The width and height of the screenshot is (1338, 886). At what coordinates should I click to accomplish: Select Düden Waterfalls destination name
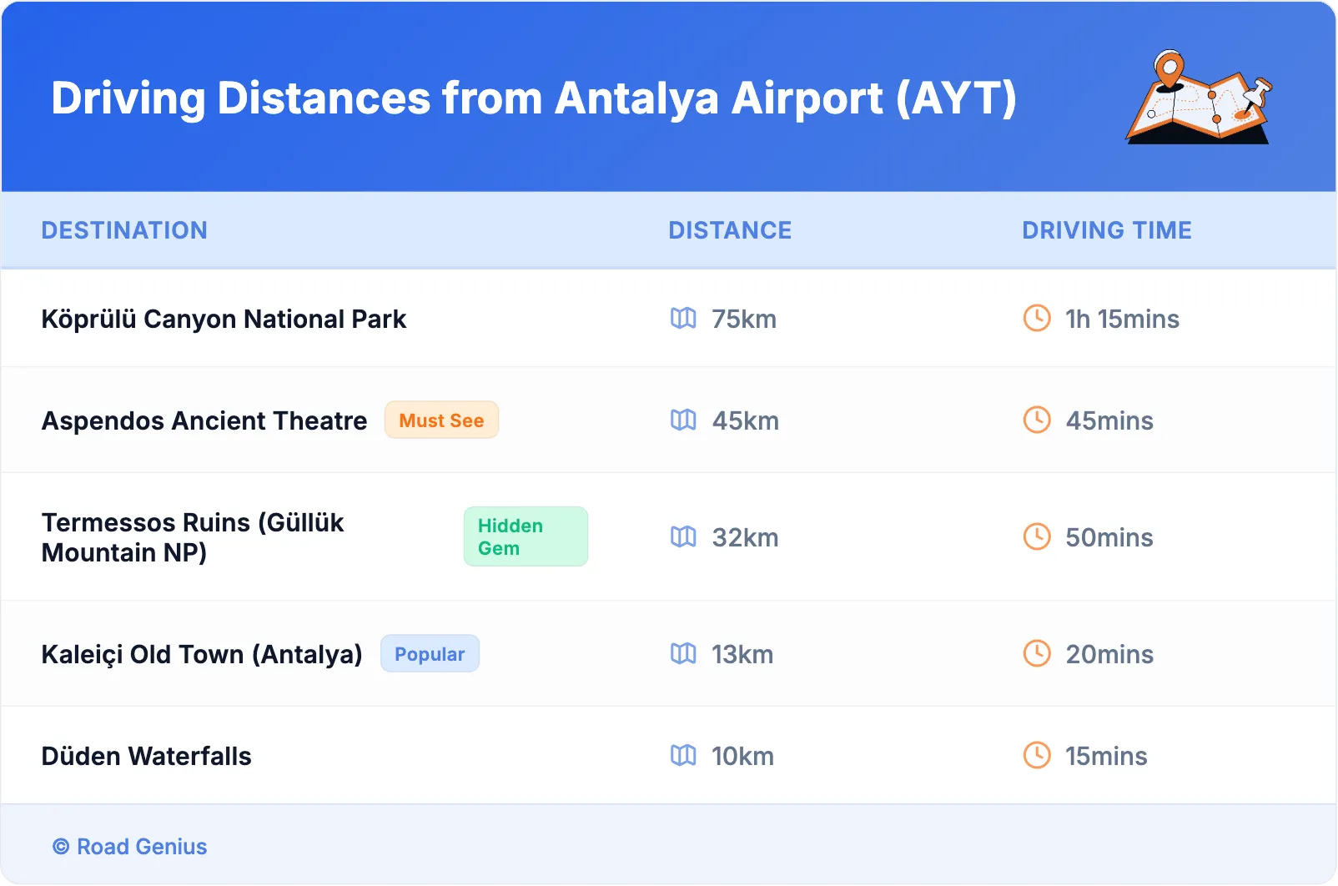click(x=147, y=756)
